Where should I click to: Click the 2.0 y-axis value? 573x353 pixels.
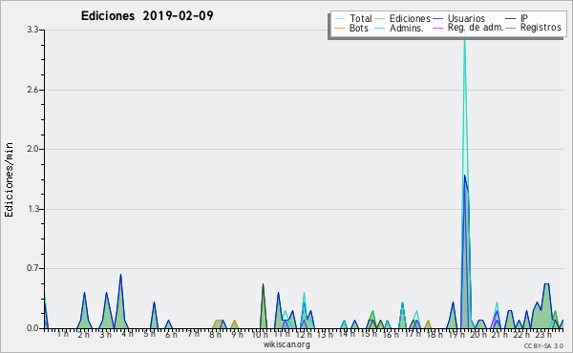[32, 149]
